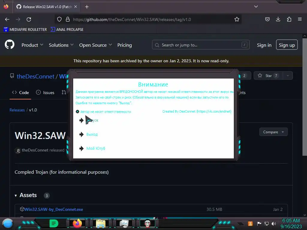Click the browser forward arrow

(x=18, y=19)
